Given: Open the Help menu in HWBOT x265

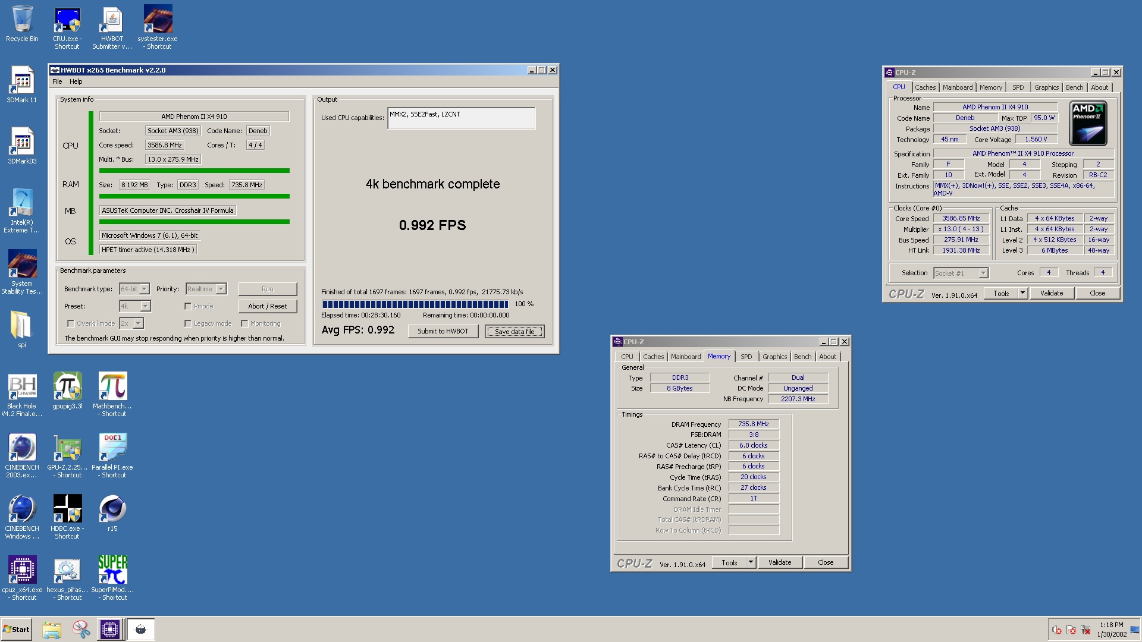Looking at the screenshot, I should pos(76,81).
